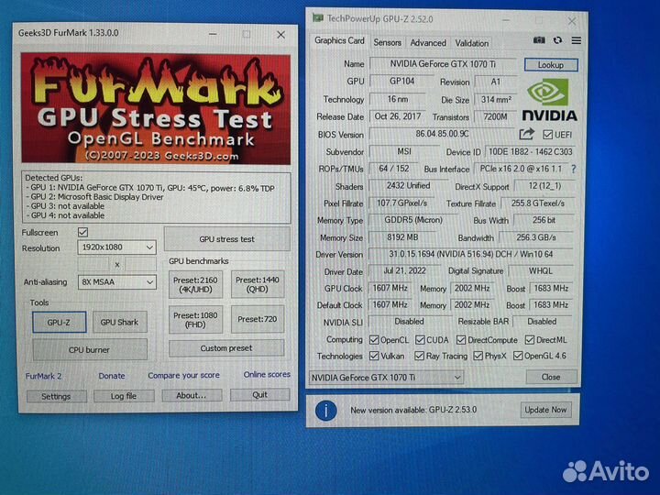Click the Compare your score link
Screen dimensions: 660x495
coord(183,375)
